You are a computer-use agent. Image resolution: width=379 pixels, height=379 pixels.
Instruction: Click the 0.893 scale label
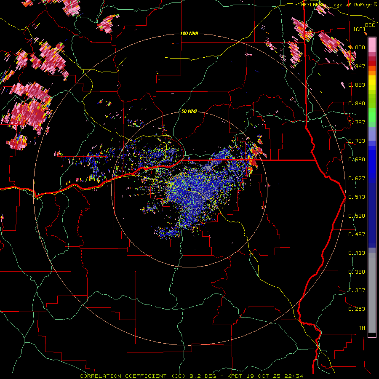357,85
